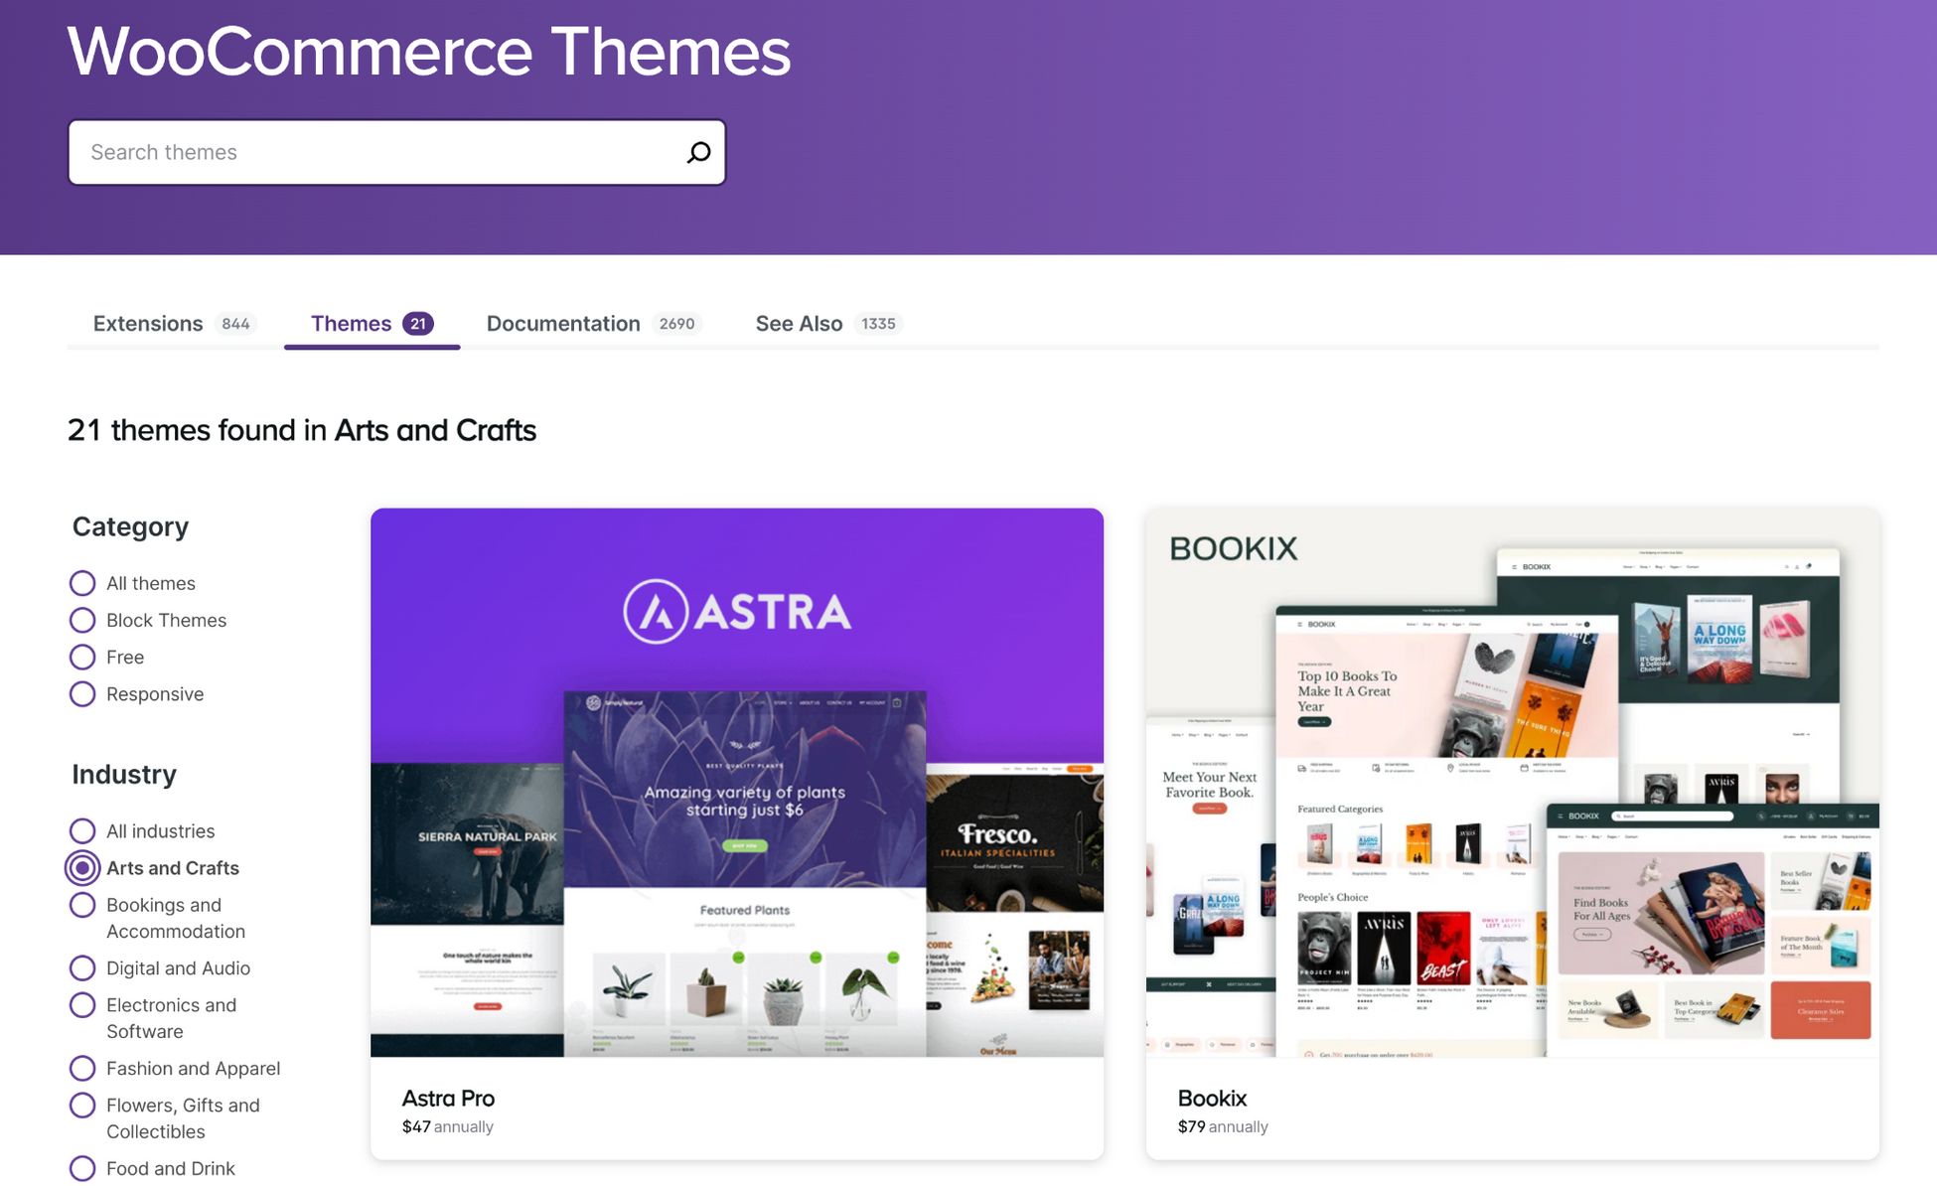
Task: Click the Documentation count 2690
Action: [x=676, y=324]
